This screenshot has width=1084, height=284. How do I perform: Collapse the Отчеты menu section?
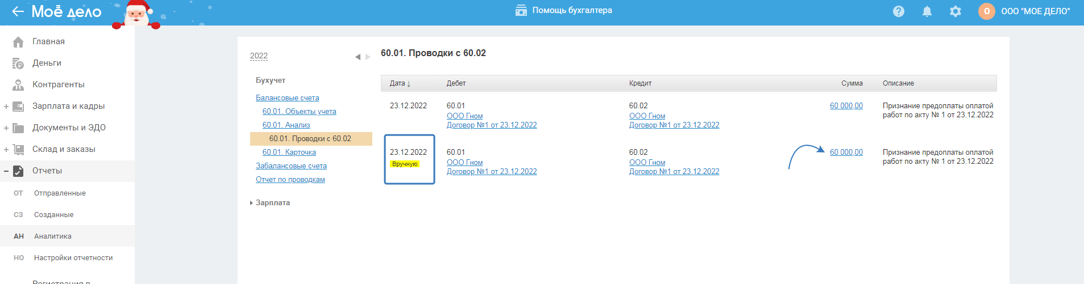6,171
